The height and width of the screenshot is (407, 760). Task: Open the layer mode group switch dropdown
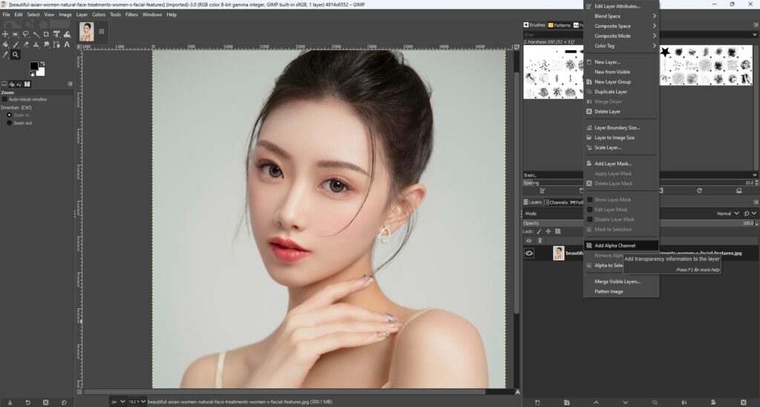750,214
